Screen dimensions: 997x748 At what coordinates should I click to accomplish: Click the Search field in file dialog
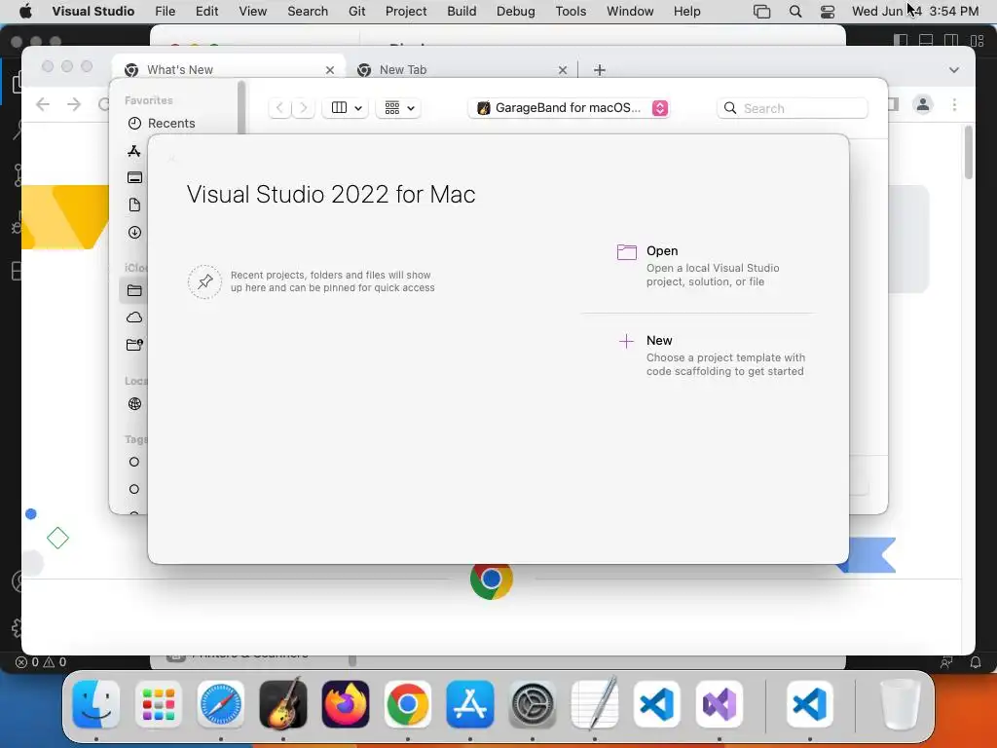point(793,108)
